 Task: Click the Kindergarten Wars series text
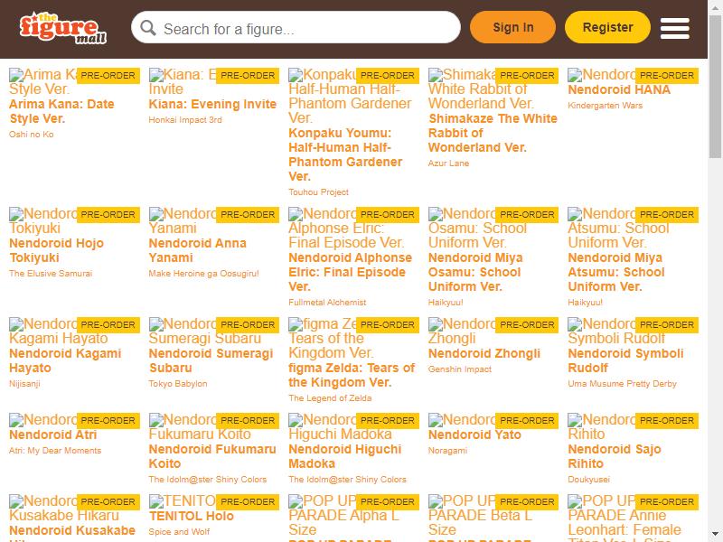(605, 106)
